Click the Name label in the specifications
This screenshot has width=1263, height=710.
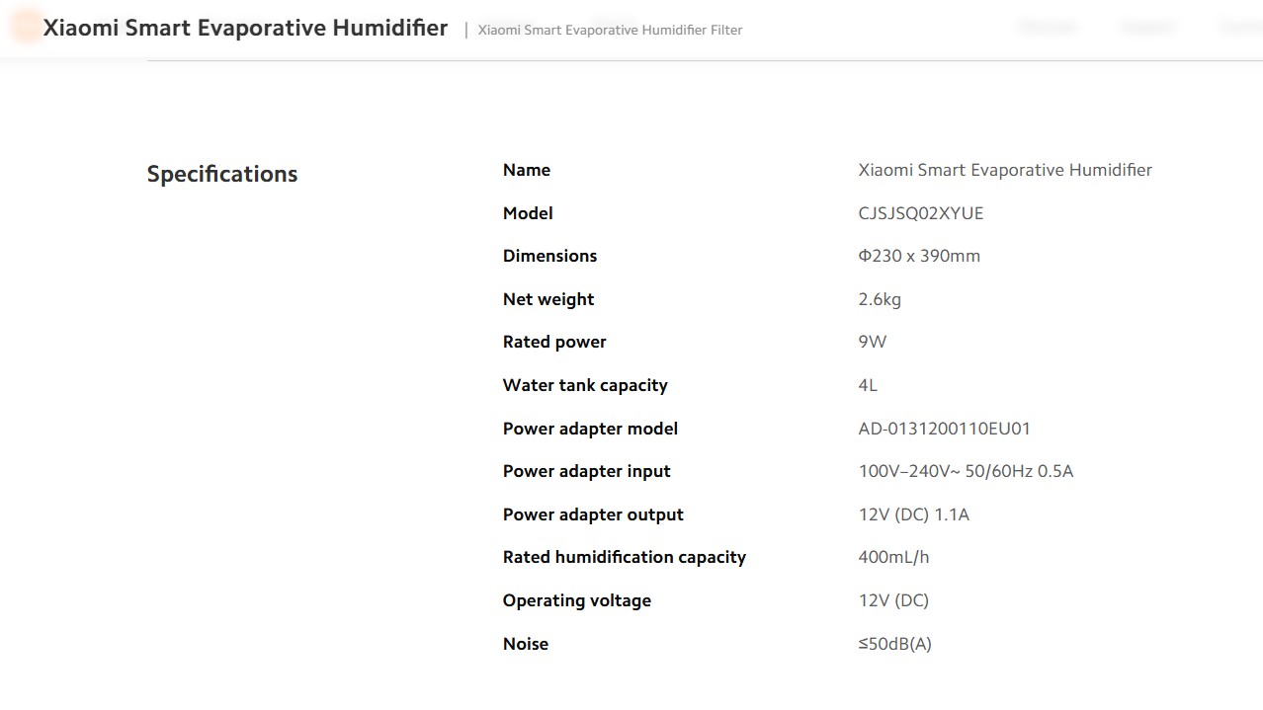click(x=527, y=170)
